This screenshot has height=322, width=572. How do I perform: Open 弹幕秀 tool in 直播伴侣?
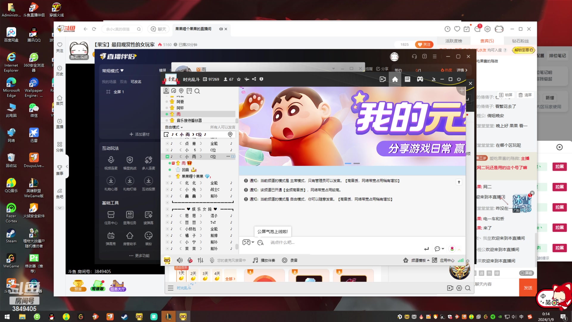[x=111, y=239]
